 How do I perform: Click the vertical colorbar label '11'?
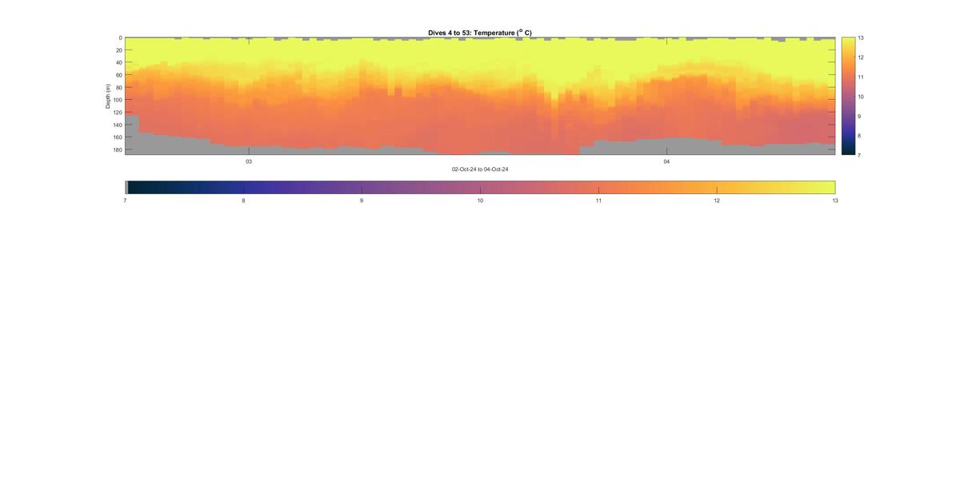click(862, 77)
